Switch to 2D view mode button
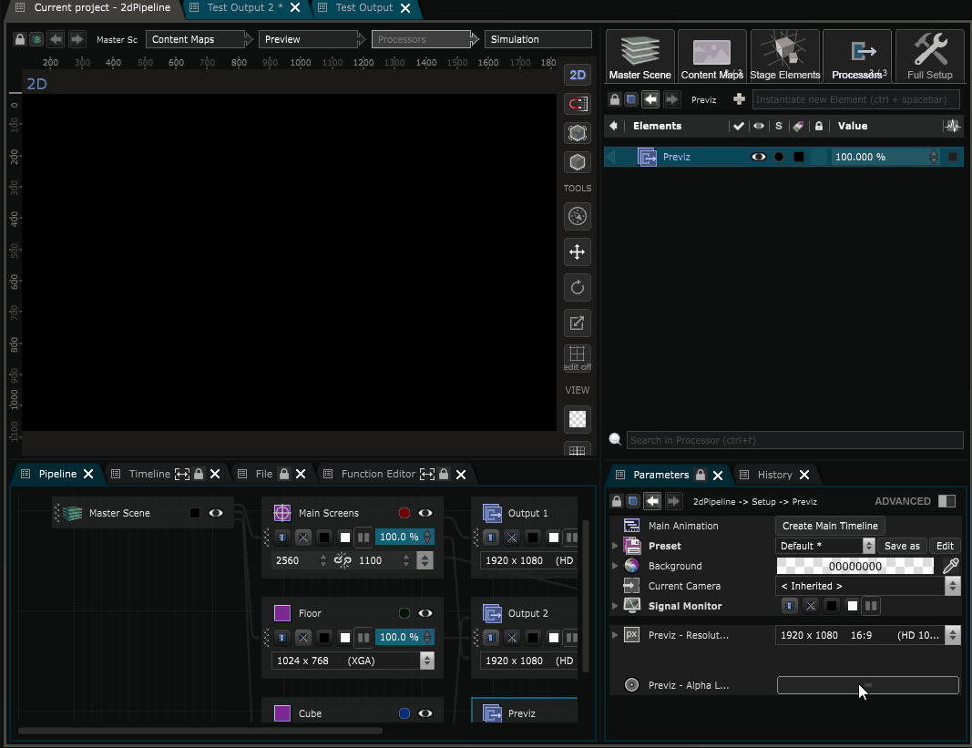972x748 pixels. [578, 75]
